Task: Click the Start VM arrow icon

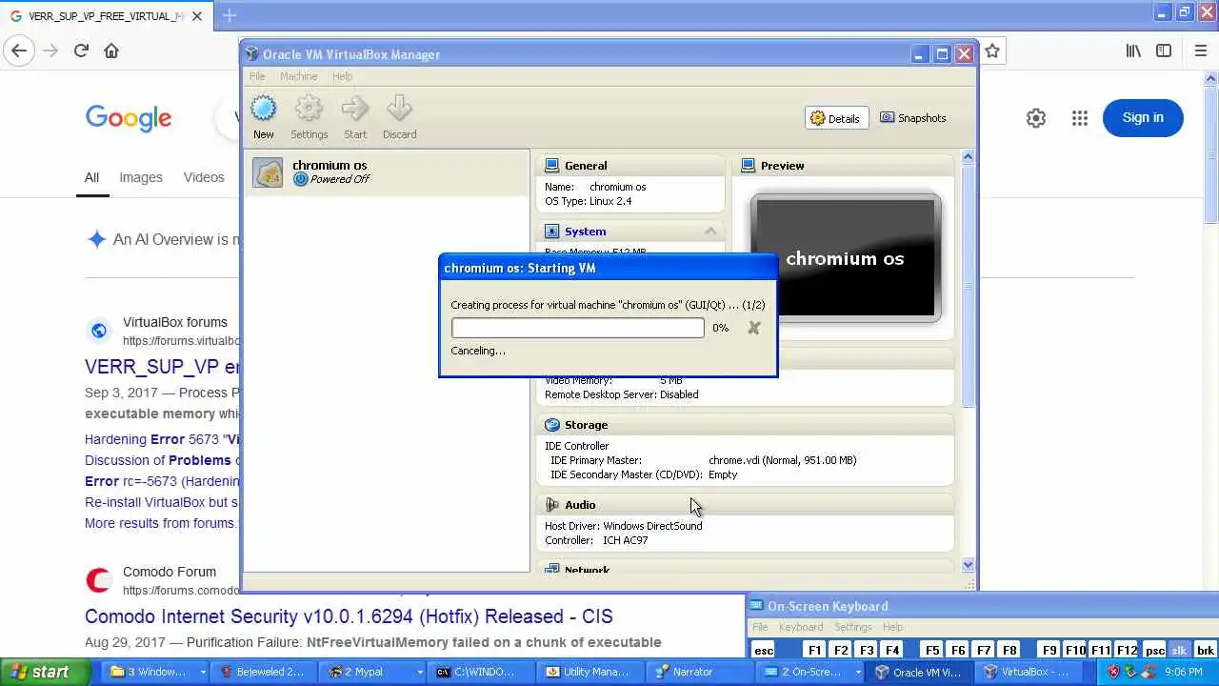Action: (x=355, y=108)
